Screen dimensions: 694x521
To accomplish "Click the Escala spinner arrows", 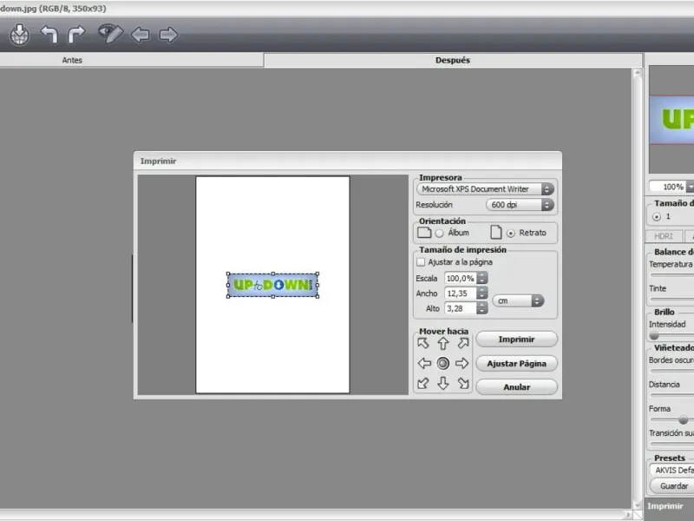I will (x=482, y=278).
